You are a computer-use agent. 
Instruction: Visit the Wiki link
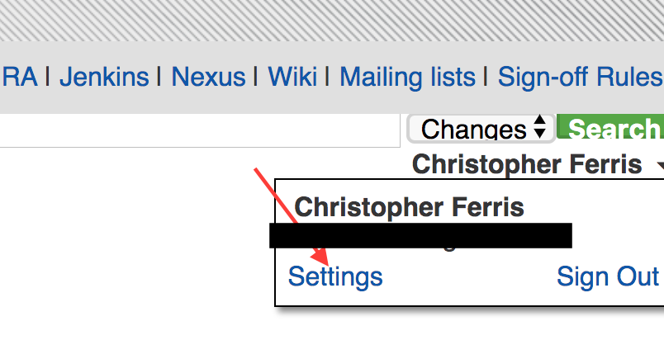tap(292, 77)
